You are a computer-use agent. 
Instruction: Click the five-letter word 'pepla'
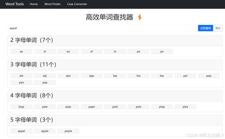point(68,131)
